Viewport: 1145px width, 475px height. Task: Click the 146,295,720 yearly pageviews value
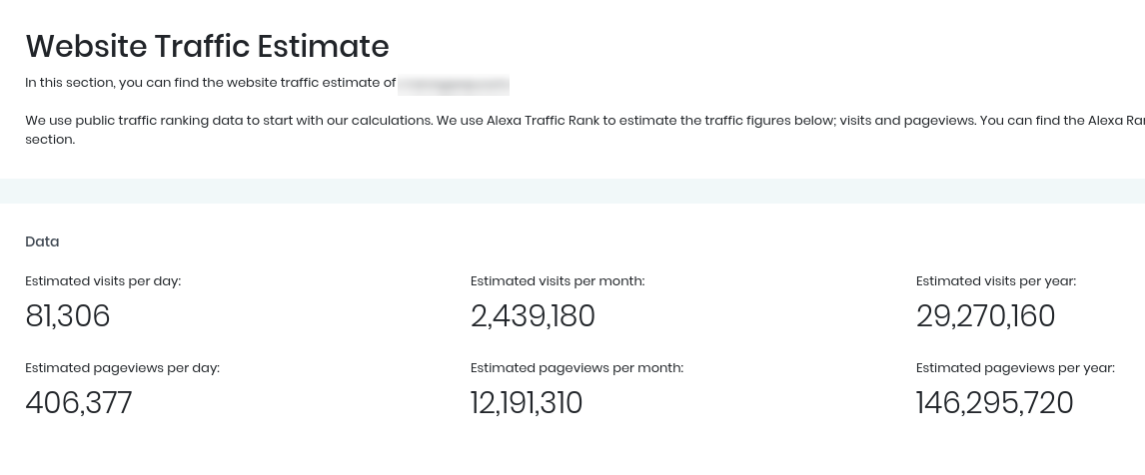pos(994,403)
